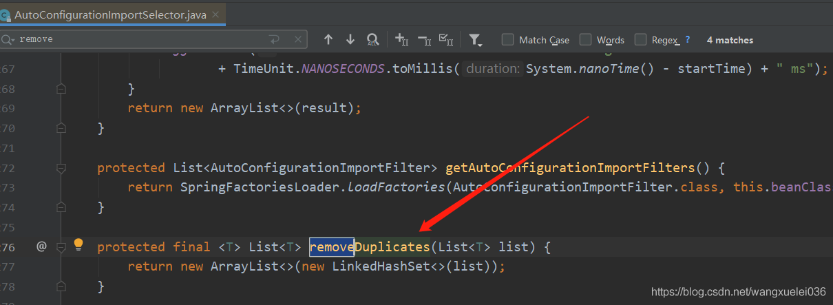The image size is (833, 305).
Task: Collapse getAutoConfigurationImportFilters method fold marker
Action: tap(61, 168)
